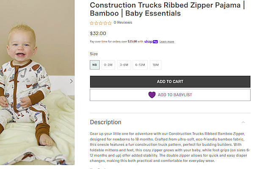This screenshot has width=254, height=169.
Task: Click the fifth rating star
Action: click(x=110, y=23)
